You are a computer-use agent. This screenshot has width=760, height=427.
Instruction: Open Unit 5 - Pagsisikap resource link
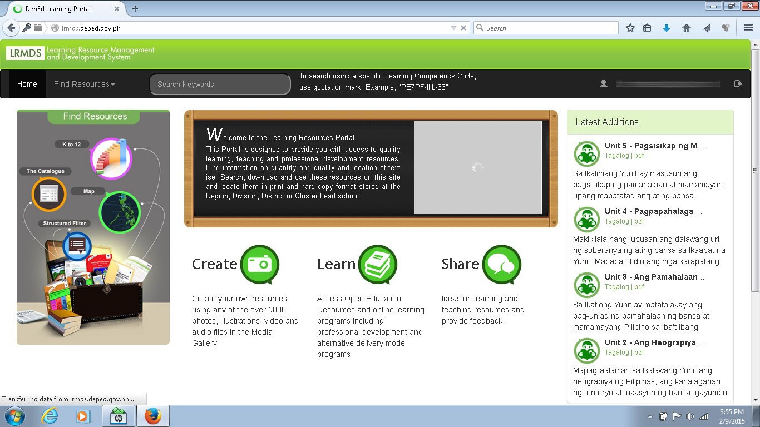tap(654, 146)
